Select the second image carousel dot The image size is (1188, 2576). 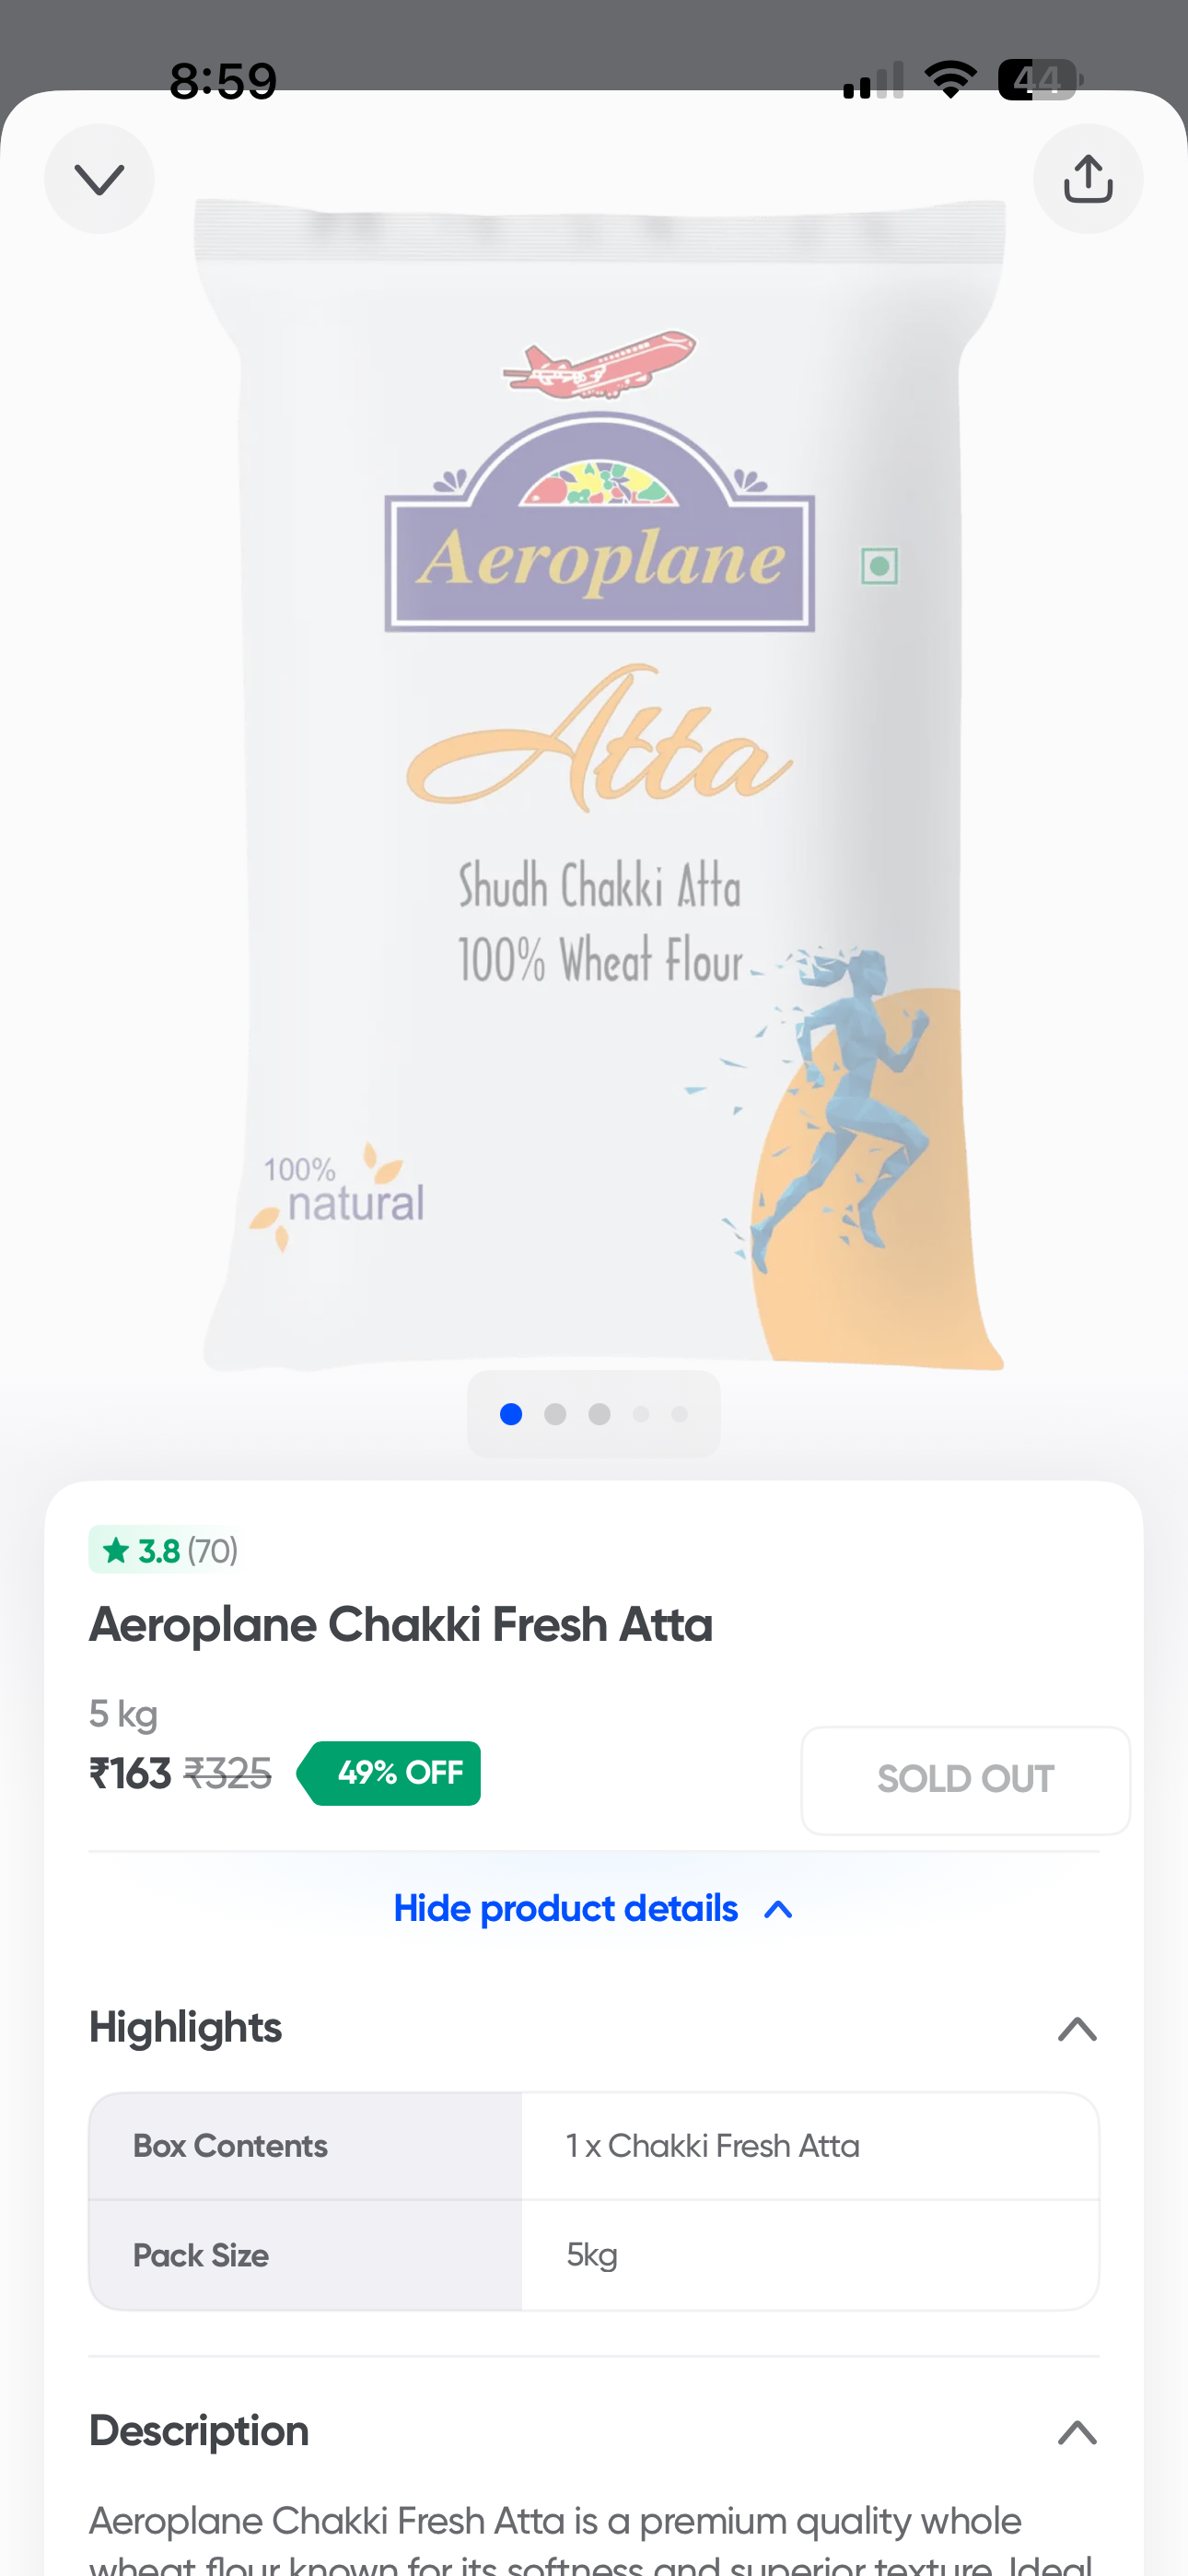point(555,1414)
